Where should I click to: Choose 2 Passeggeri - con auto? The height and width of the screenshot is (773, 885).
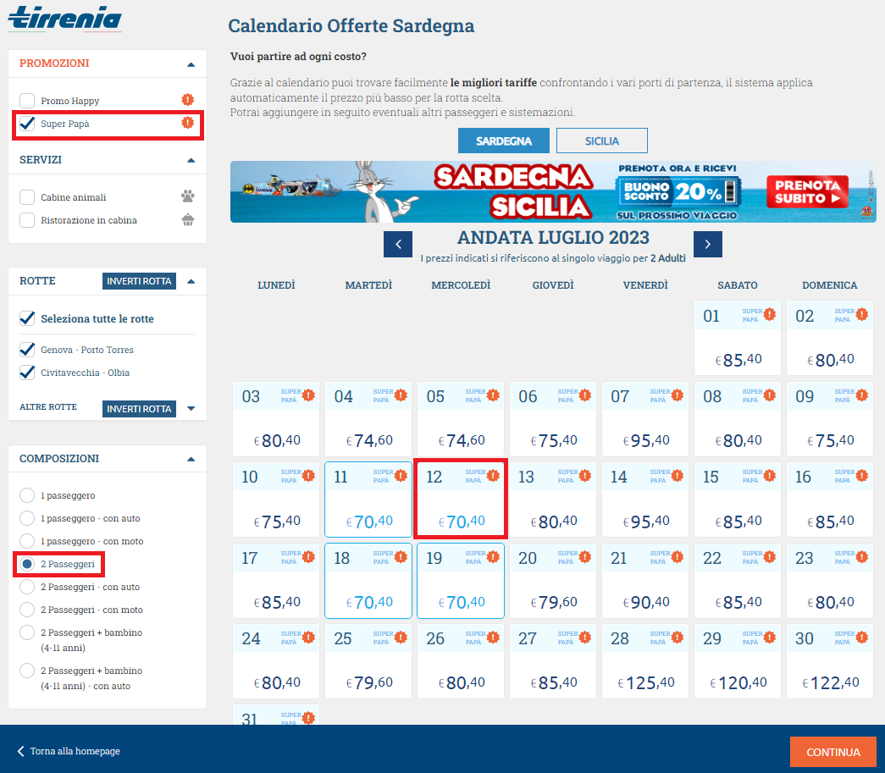tap(27, 587)
